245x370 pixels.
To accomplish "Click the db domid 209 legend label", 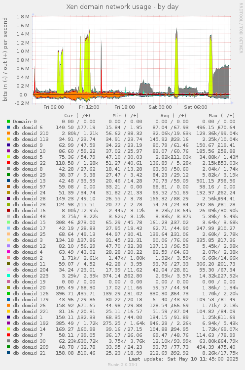I will (31, 347).
